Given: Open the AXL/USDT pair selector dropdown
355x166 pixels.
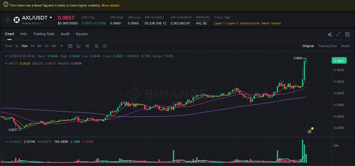Looking at the screenshot, I should pyautogui.click(x=51, y=17).
